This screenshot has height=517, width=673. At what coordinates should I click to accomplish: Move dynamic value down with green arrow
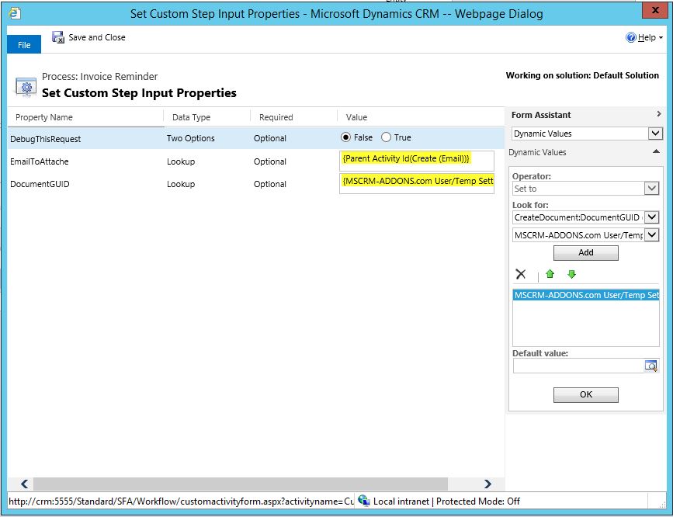tap(572, 274)
